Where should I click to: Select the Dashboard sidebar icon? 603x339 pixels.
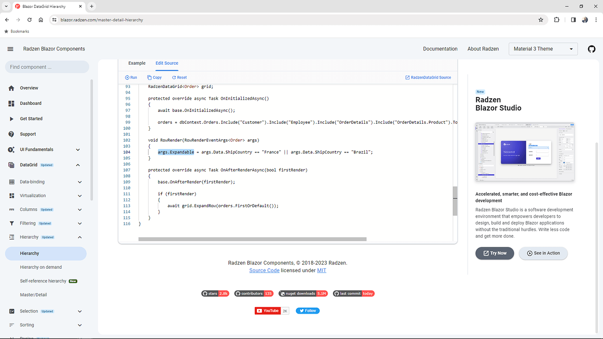pos(12,103)
